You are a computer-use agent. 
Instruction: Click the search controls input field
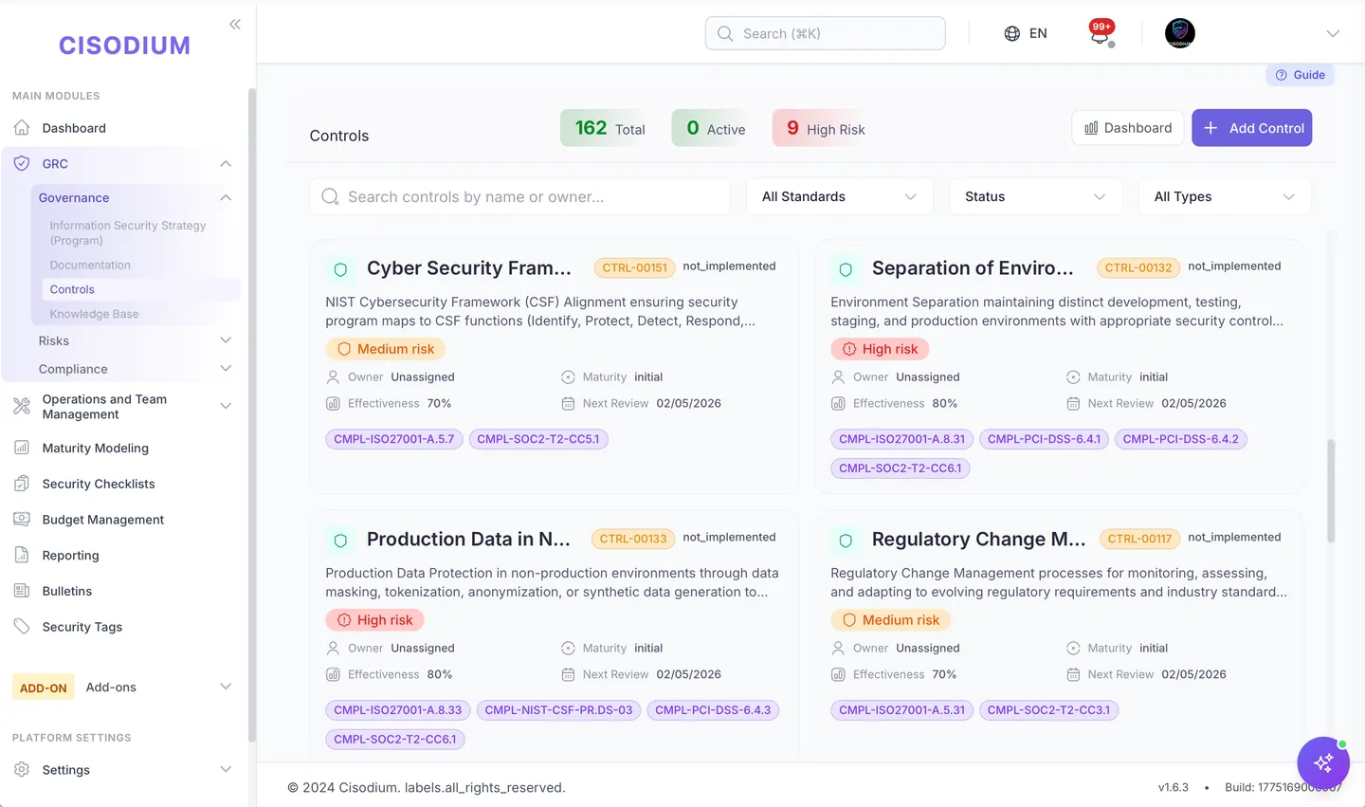pyautogui.click(x=519, y=196)
